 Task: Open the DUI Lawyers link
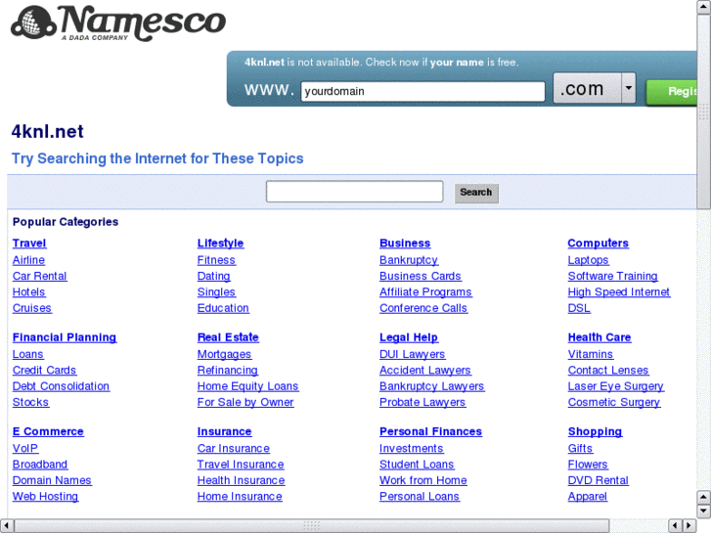pos(412,354)
